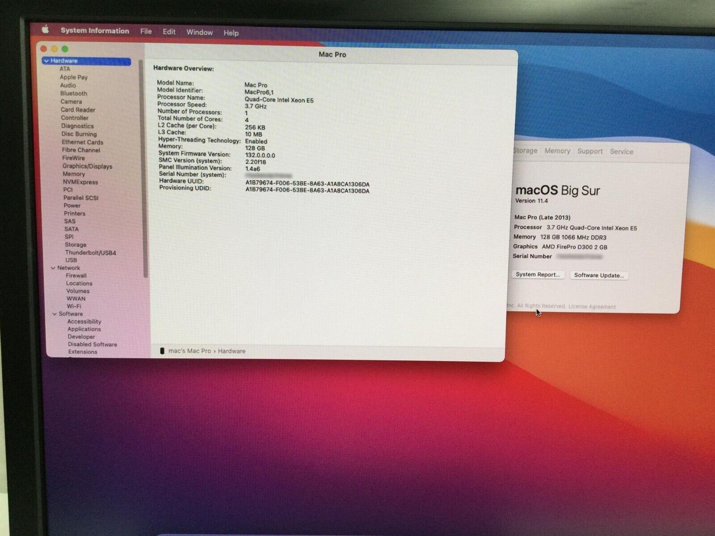Select Parallel SCSI in the sidebar
715x536 pixels.
[81, 197]
